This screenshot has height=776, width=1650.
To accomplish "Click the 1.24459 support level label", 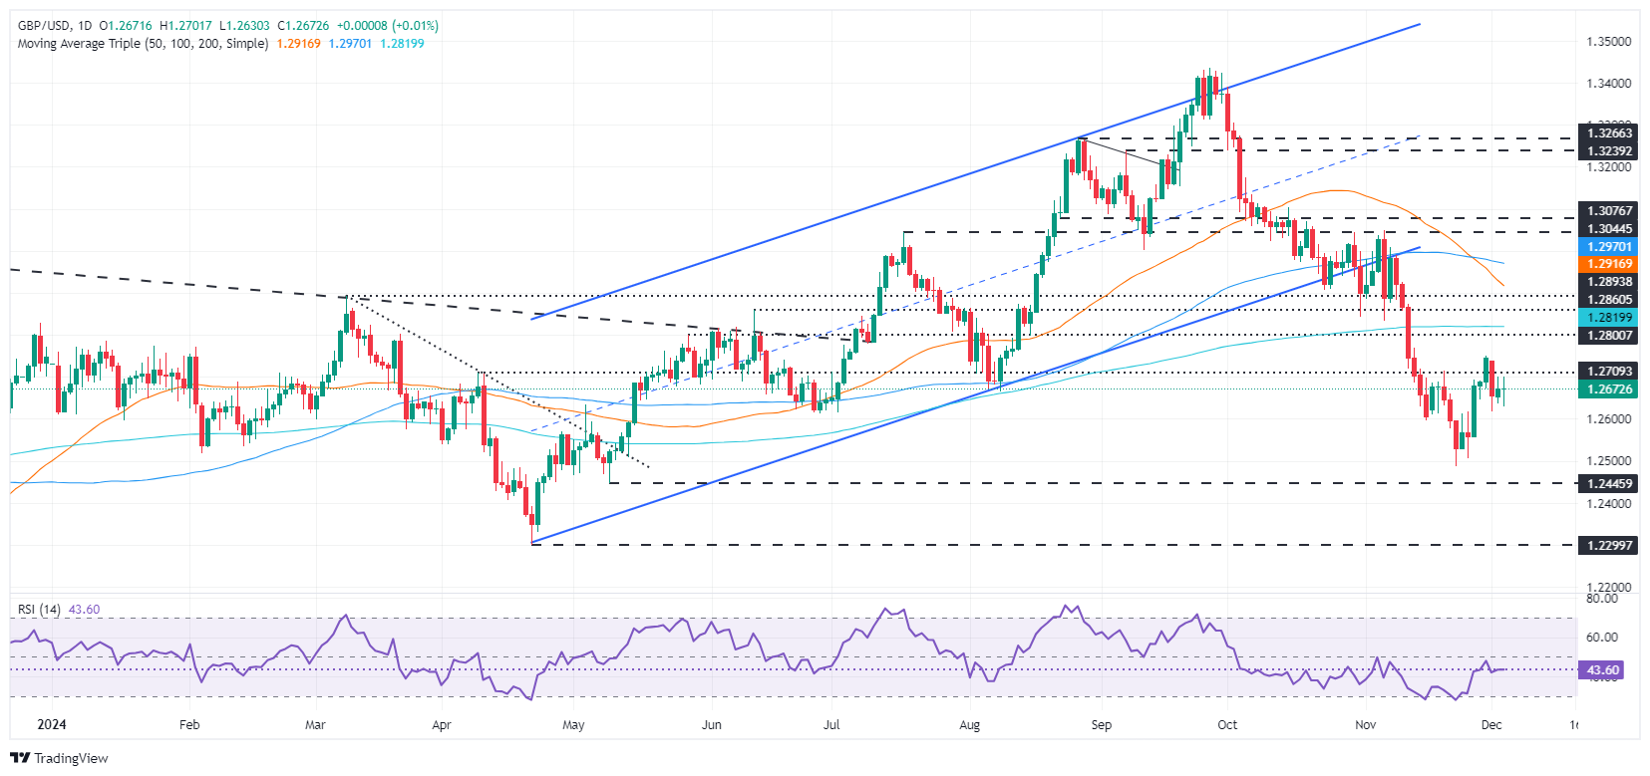I will (1609, 484).
